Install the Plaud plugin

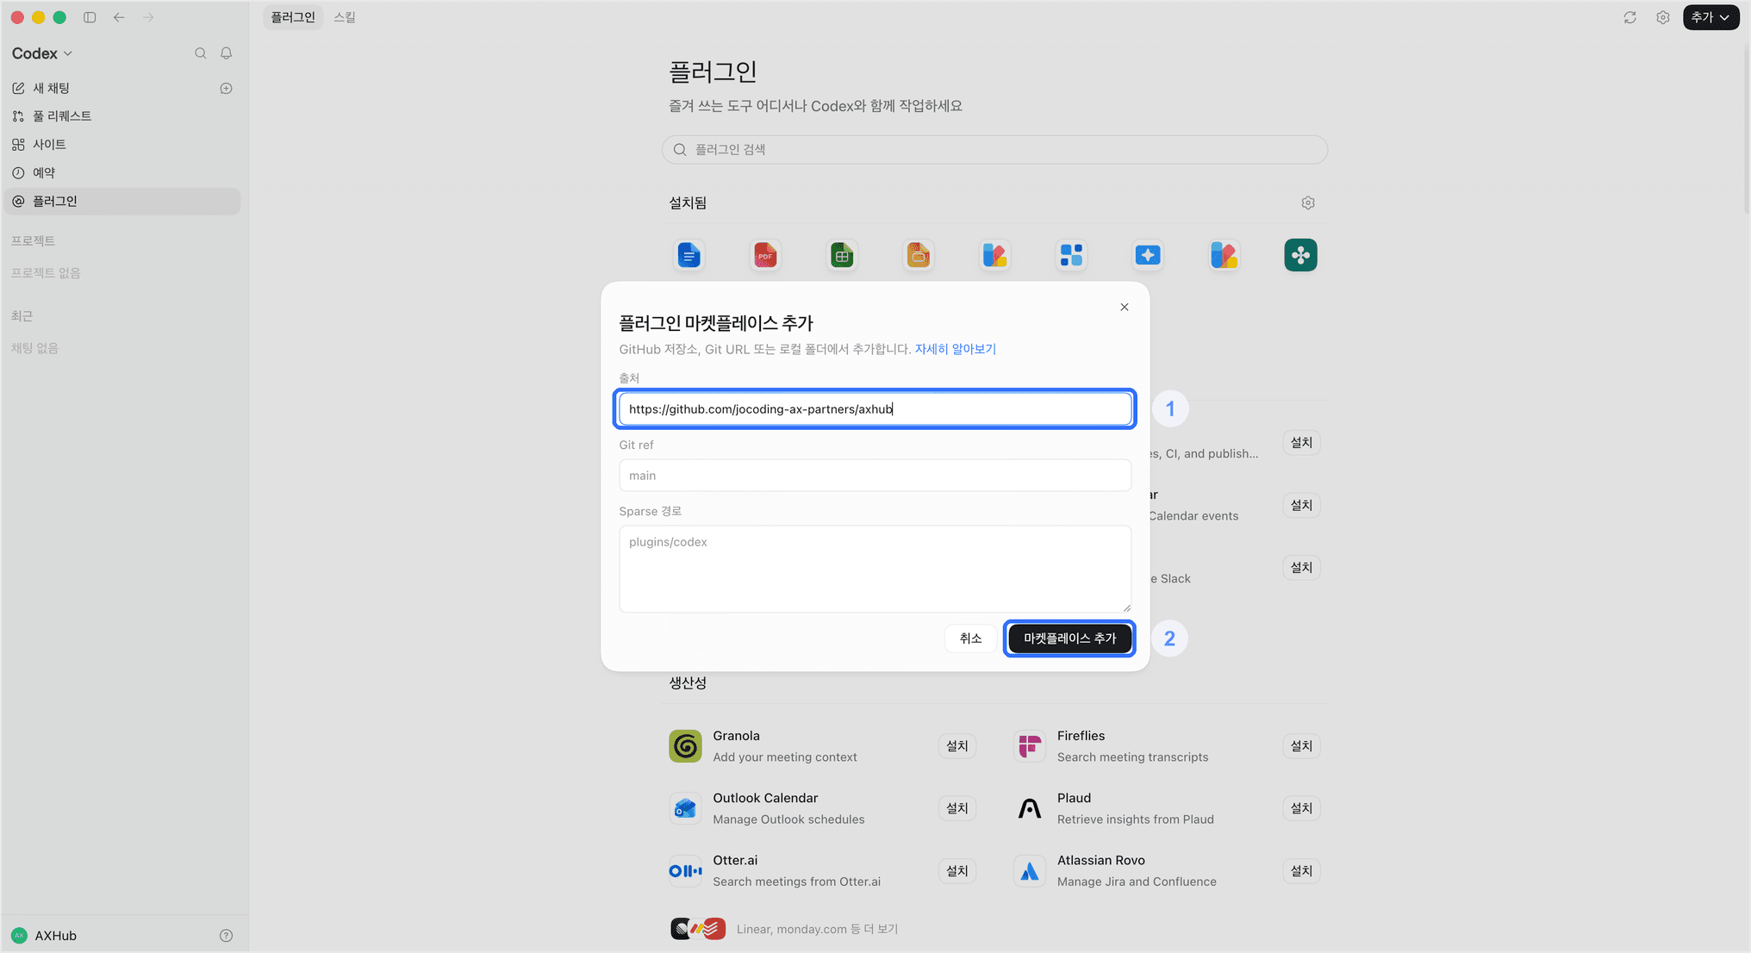pyautogui.click(x=1301, y=808)
